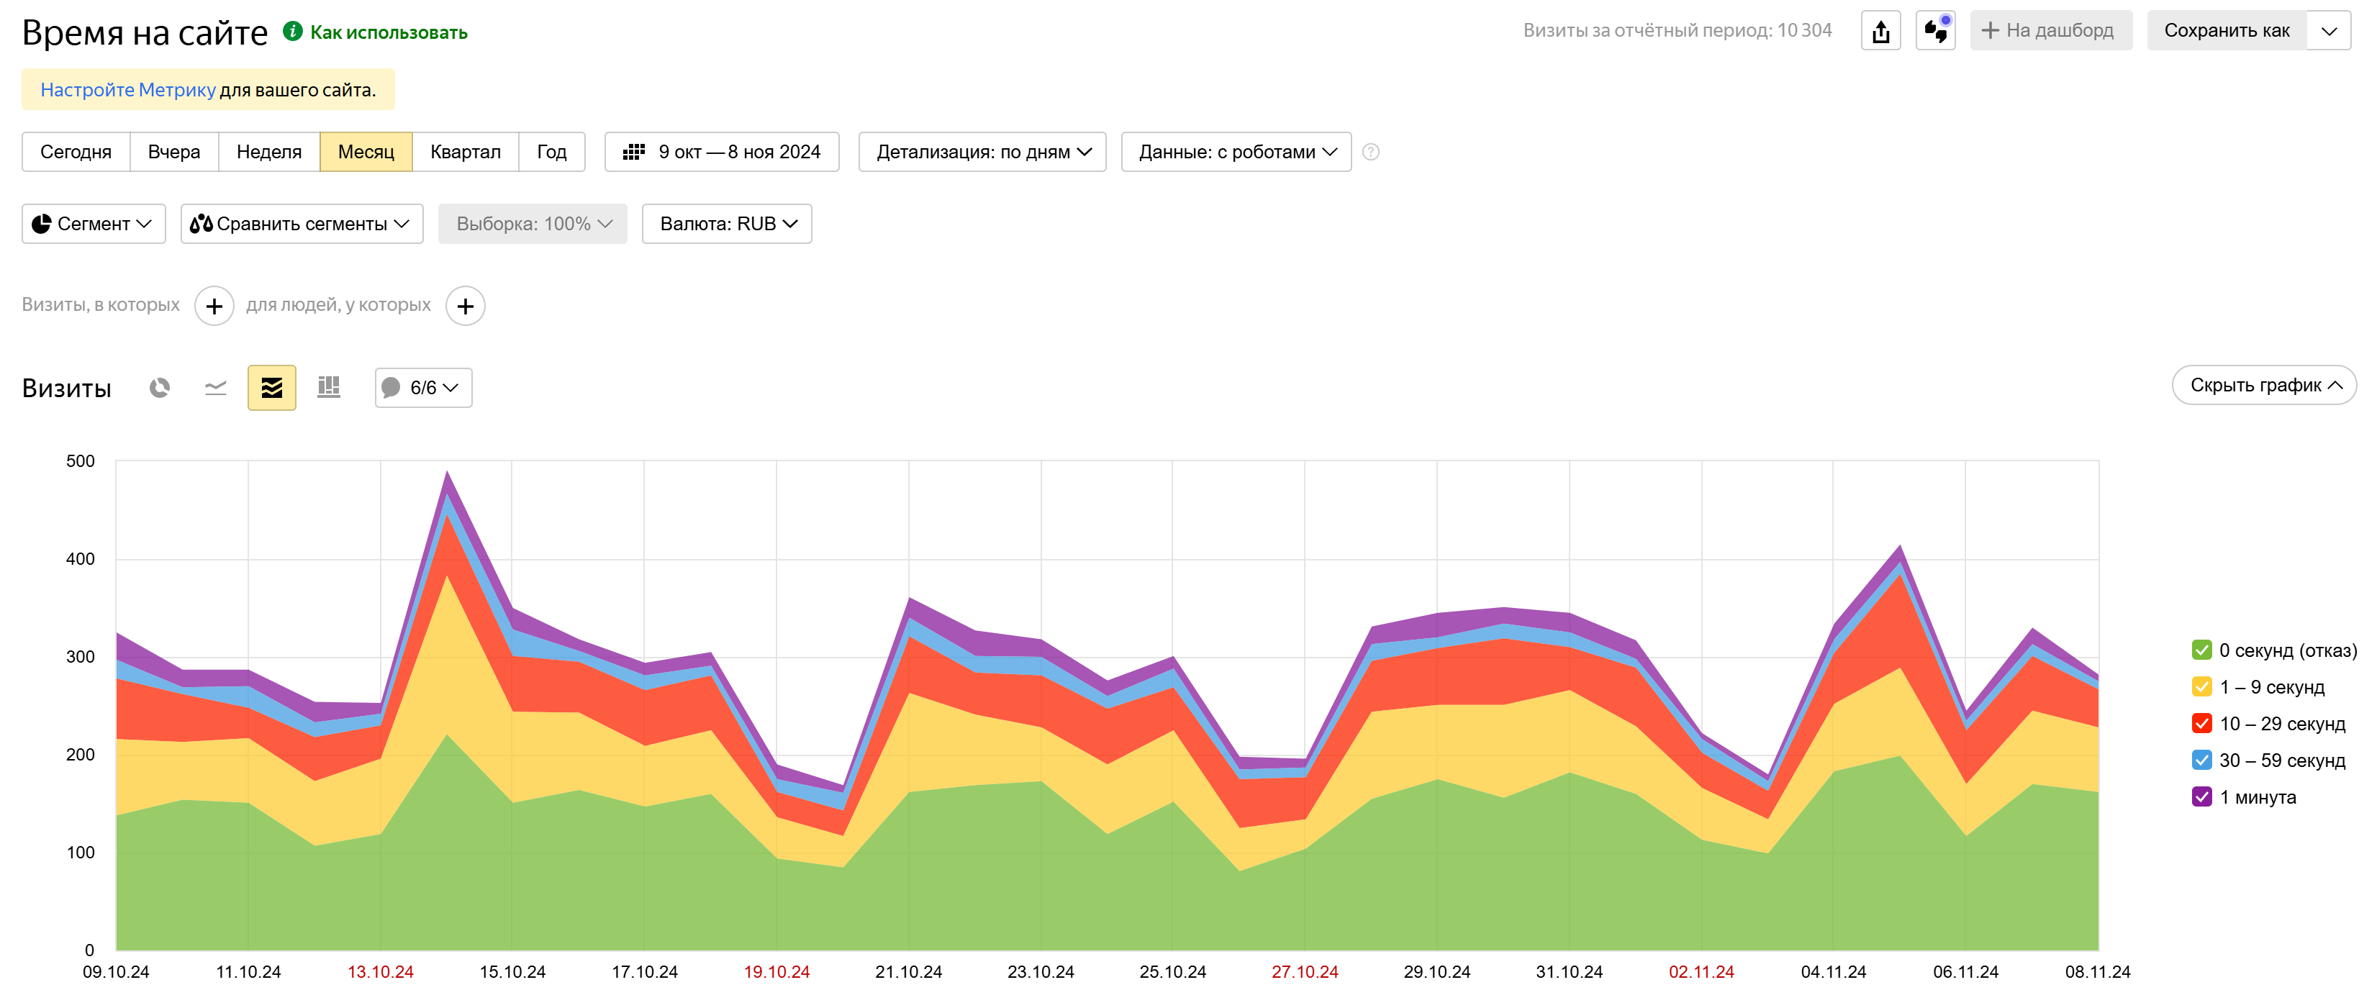Select the Неделя period tab
The image size is (2377, 1008).
pyautogui.click(x=268, y=152)
